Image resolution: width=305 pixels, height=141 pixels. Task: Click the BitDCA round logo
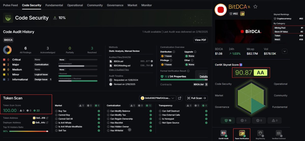[221, 10]
